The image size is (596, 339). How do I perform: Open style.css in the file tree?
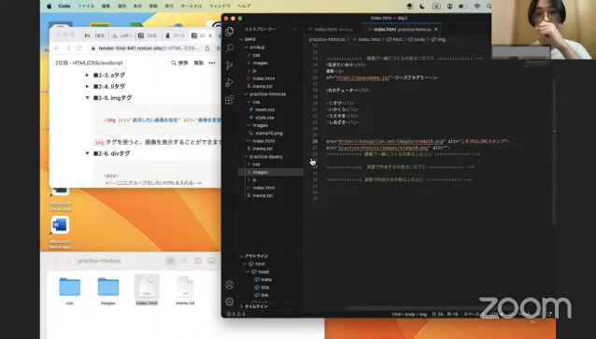pos(264,118)
